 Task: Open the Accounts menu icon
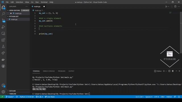click(x=3, y=86)
